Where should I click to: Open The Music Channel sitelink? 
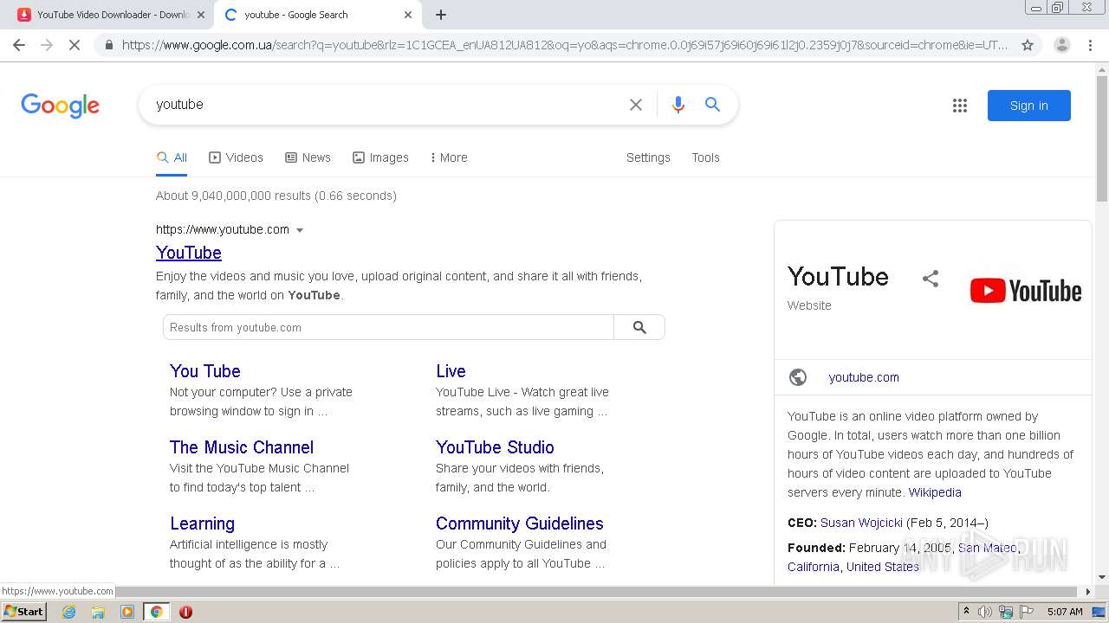[x=242, y=447]
